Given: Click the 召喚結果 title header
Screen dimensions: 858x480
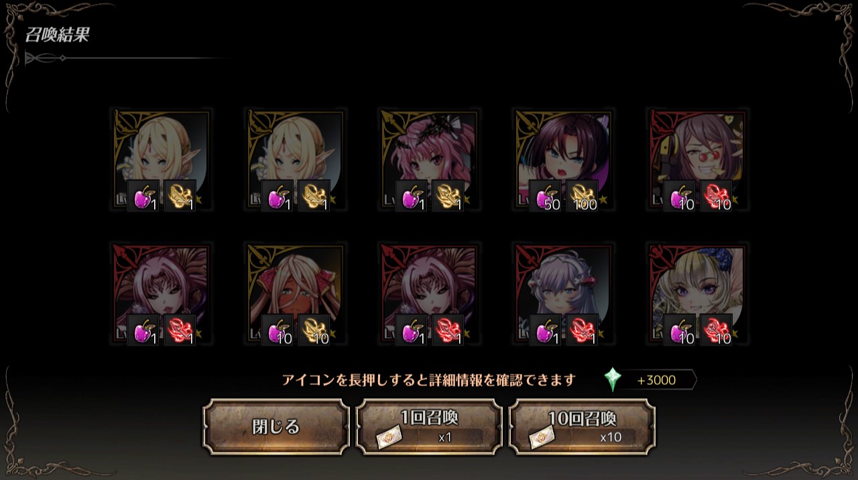Looking at the screenshot, I should click(x=57, y=36).
